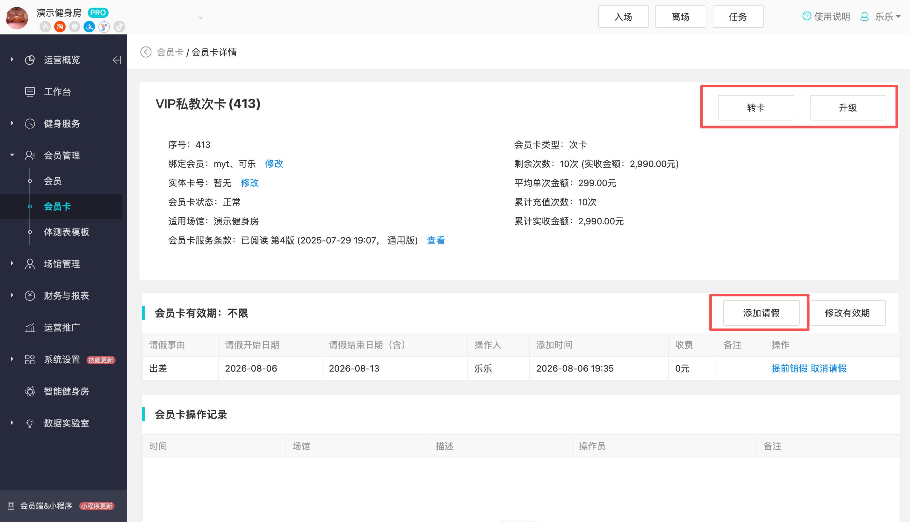Click the card title VIP私教次卡 (413)
Screen dimensions: 910x522
click(x=208, y=104)
